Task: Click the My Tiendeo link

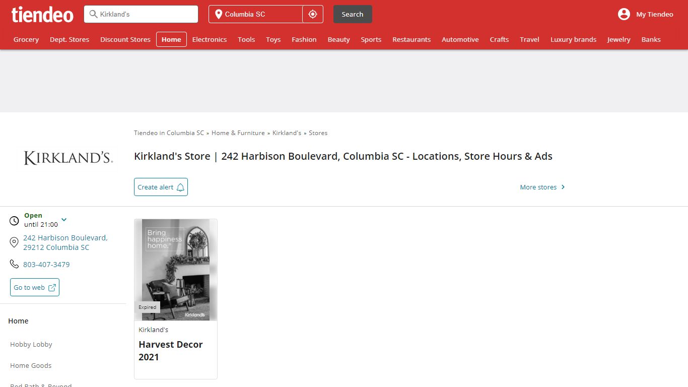Action: coord(654,14)
